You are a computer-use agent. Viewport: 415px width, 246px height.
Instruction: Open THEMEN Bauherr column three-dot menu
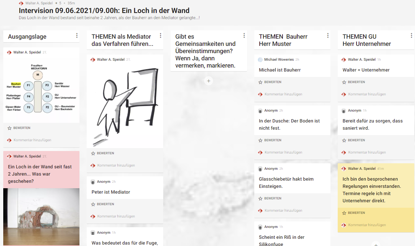tap(328, 35)
